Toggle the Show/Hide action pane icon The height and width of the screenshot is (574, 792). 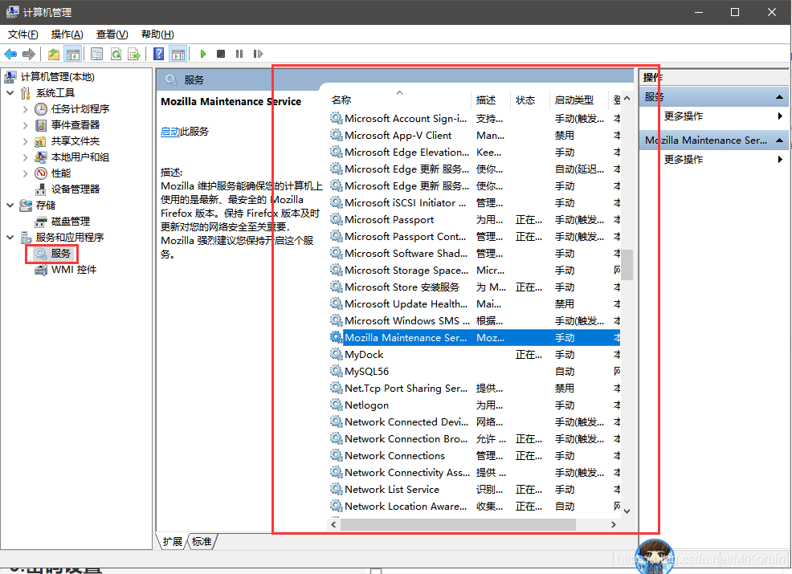pyautogui.click(x=178, y=54)
